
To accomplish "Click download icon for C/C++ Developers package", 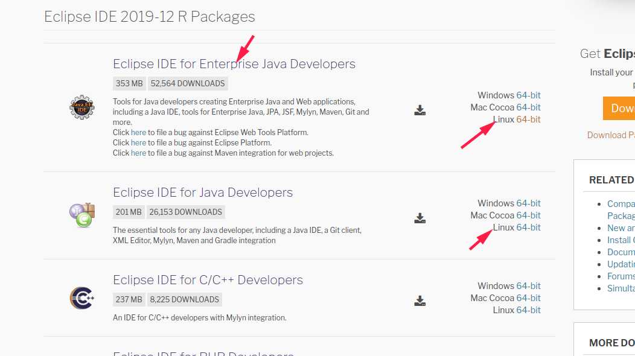I will pyautogui.click(x=420, y=301).
